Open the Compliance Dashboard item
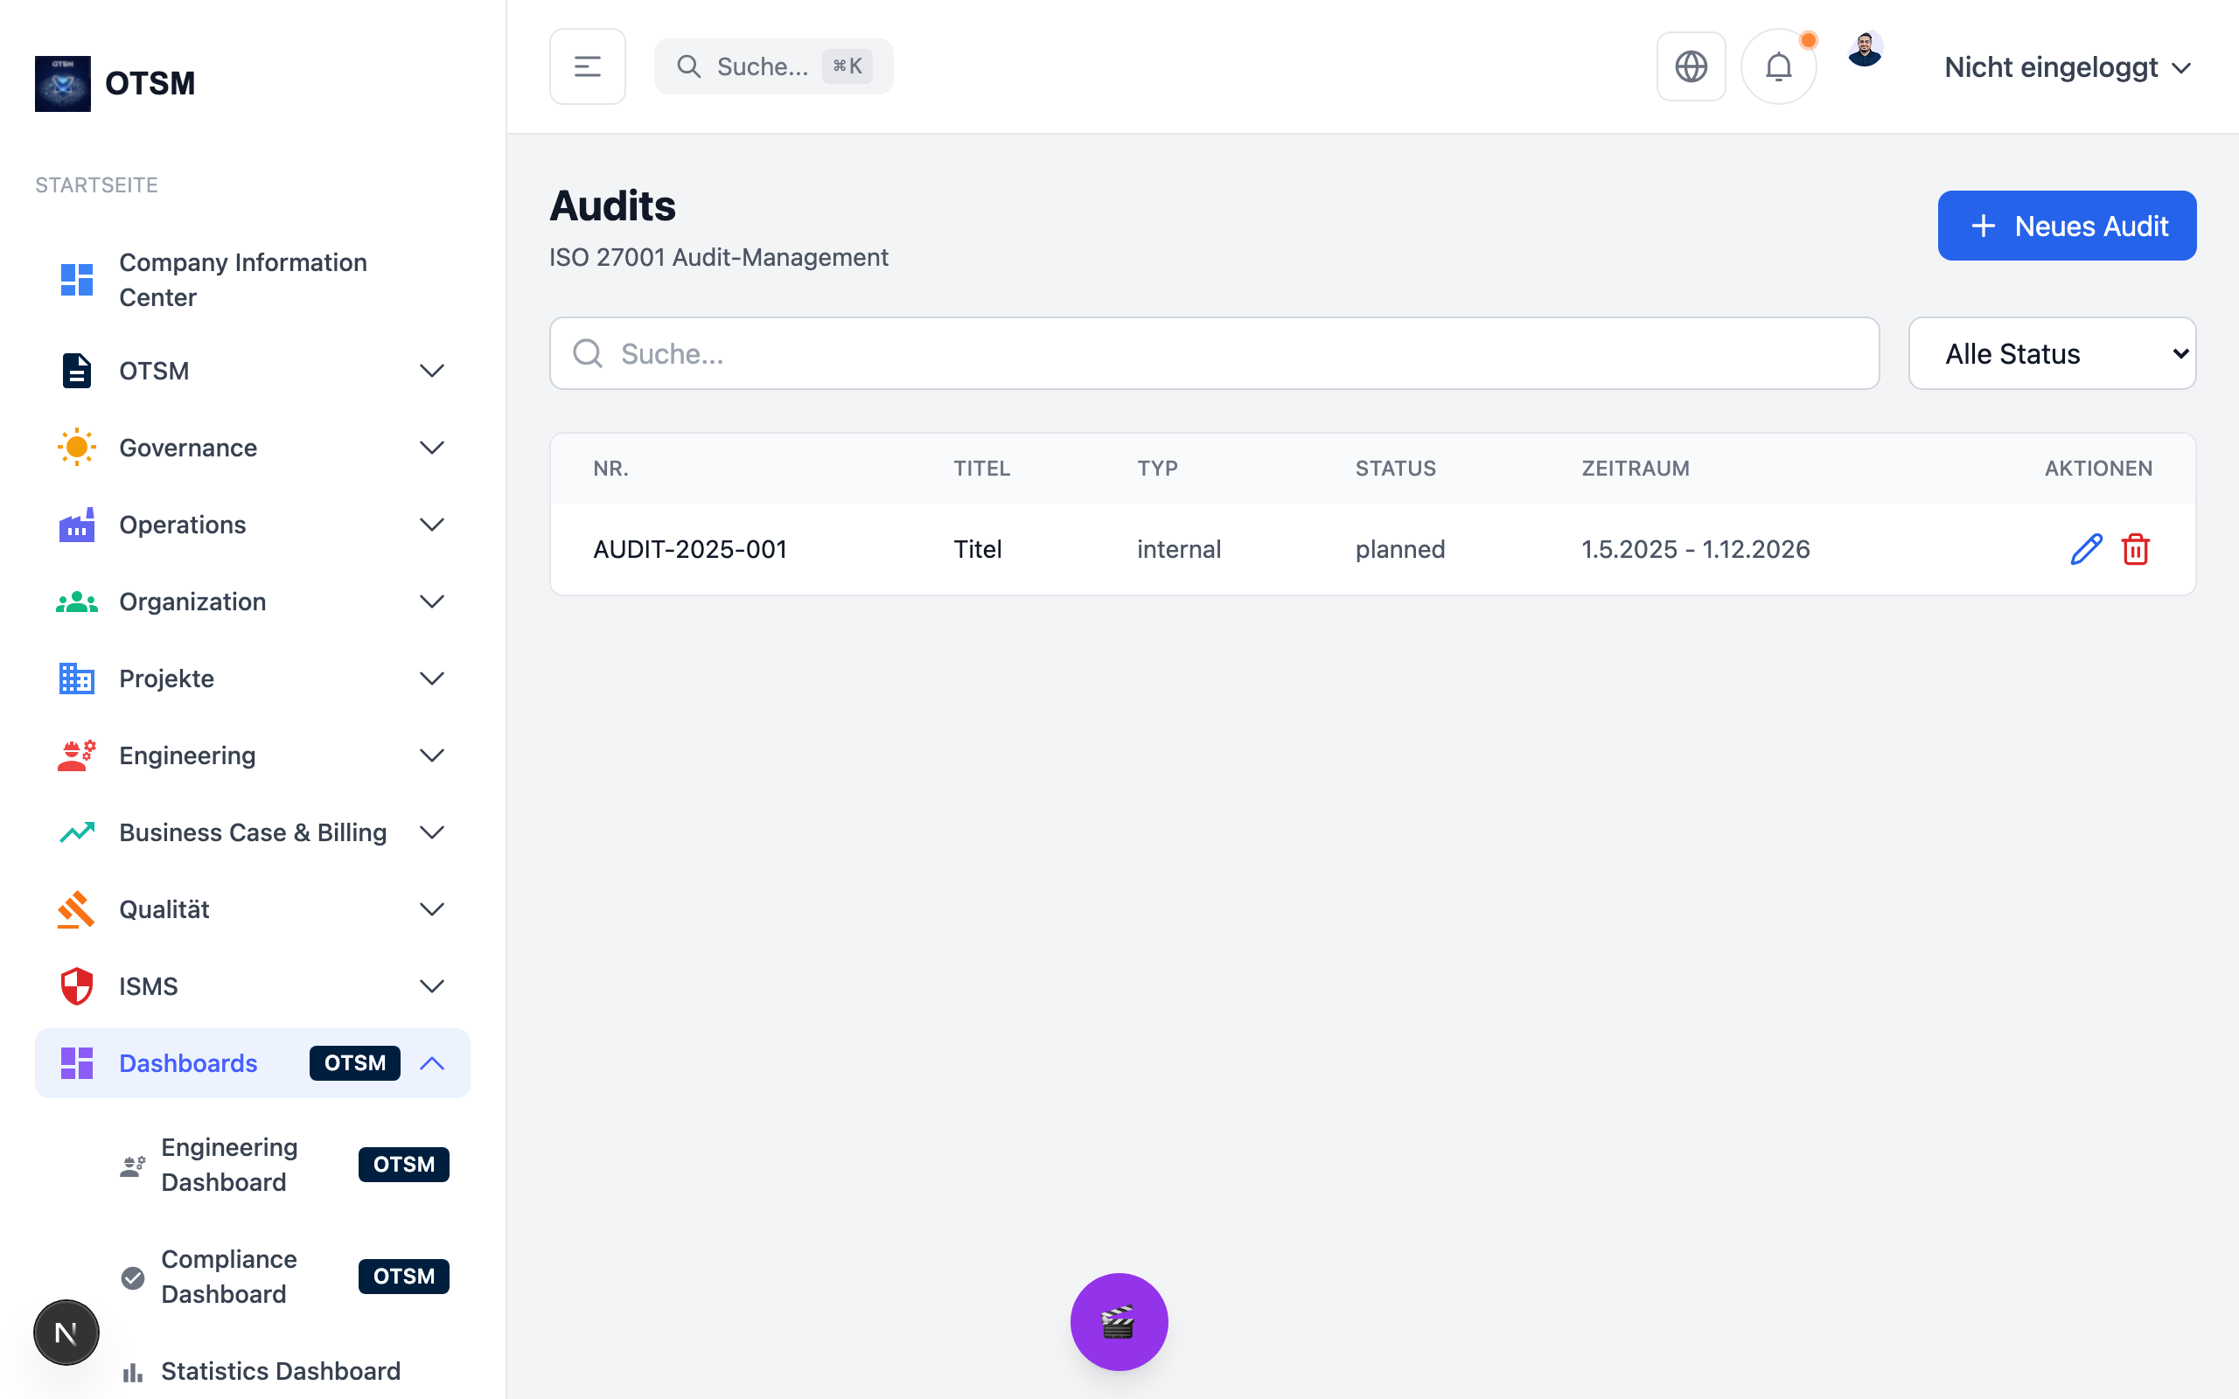Screen dimensions: 2239x1399 (x=229, y=1276)
